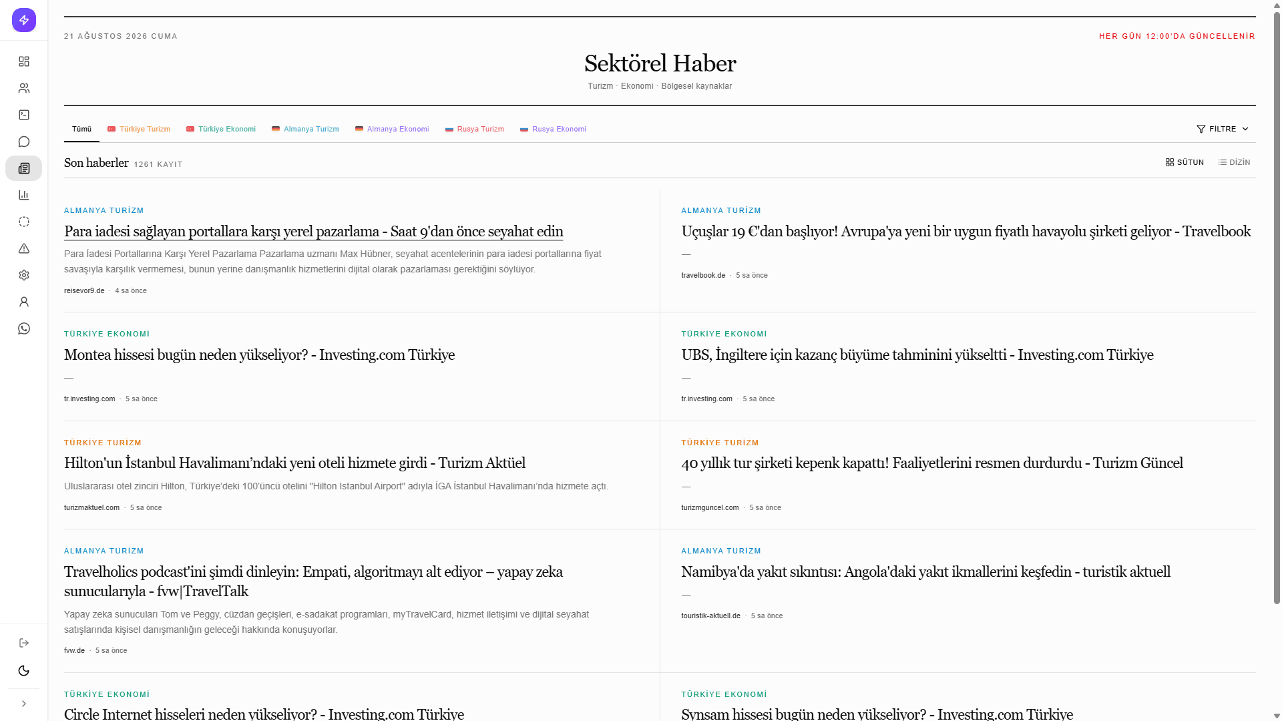Open the FİLTRE dropdown
The image size is (1282, 721).
[x=1223, y=129]
